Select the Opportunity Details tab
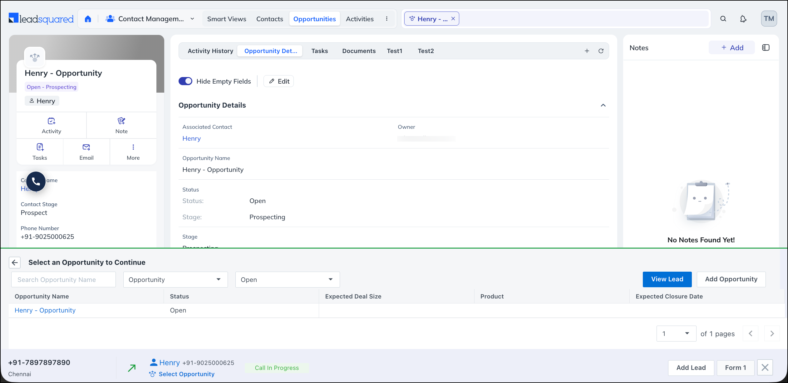788x383 pixels. pyautogui.click(x=270, y=51)
